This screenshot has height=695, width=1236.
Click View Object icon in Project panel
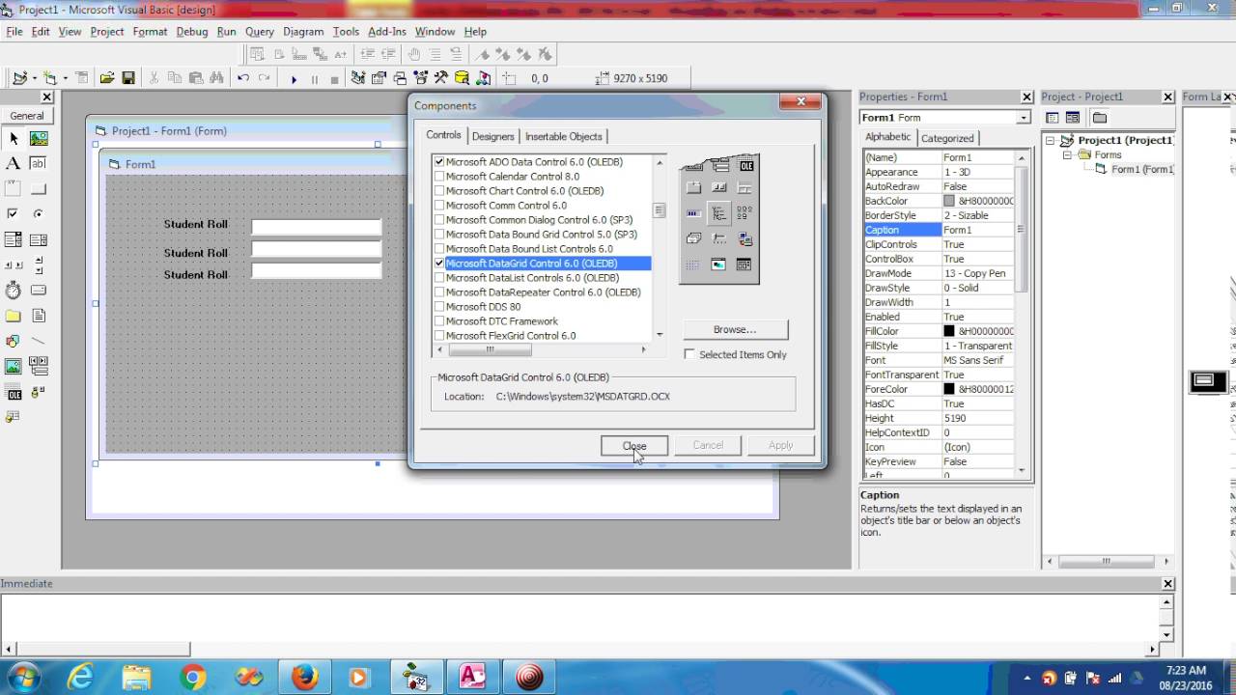(1073, 118)
